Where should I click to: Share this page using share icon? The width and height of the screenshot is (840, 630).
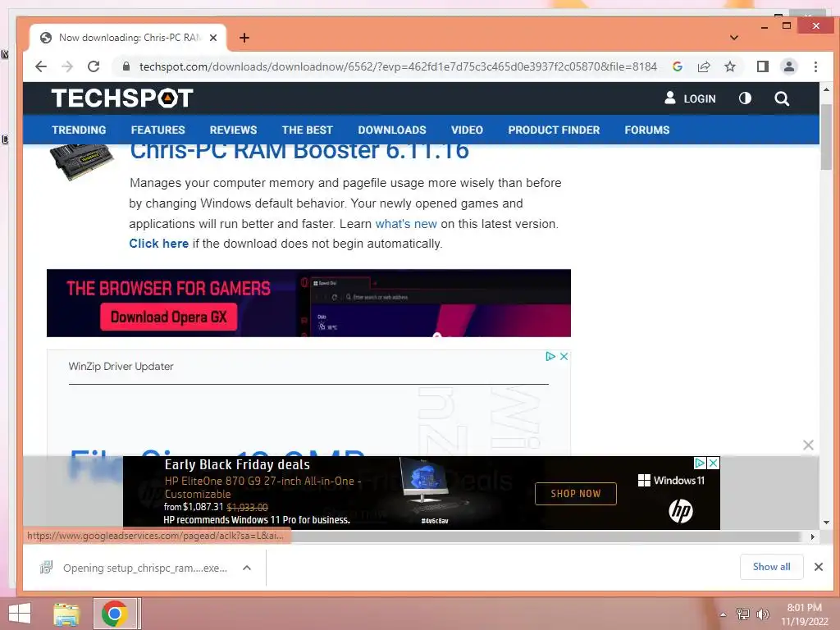[x=704, y=66]
